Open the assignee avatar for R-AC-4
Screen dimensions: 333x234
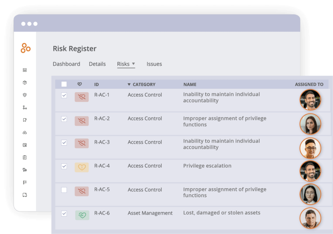[310, 171]
